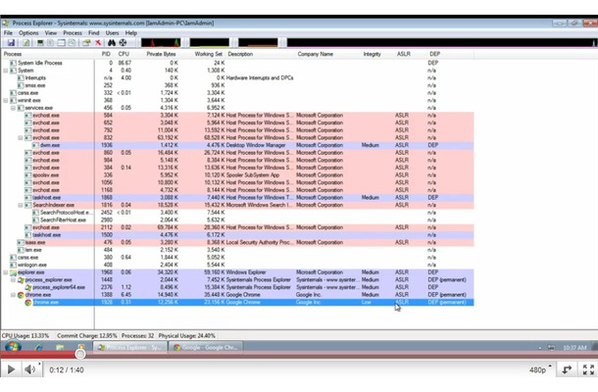598x392 pixels.
Task: Click the video seek bar handle
Action: (80, 354)
